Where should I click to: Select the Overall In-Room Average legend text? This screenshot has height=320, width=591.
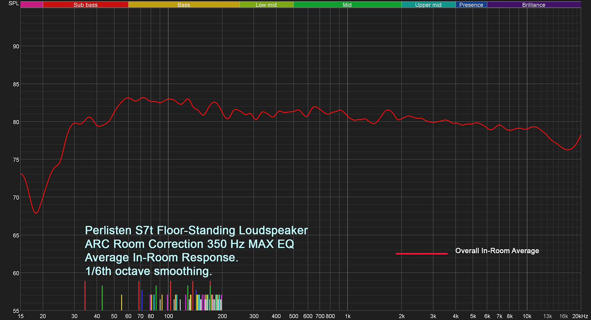pyautogui.click(x=497, y=251)
